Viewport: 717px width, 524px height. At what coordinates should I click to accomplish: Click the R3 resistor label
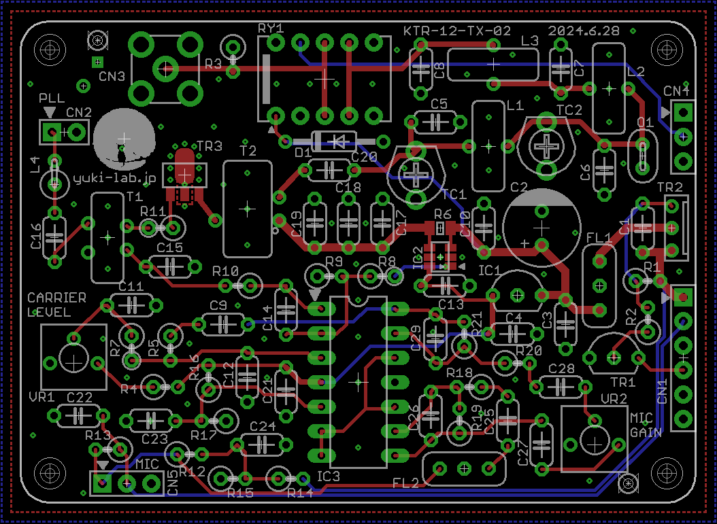pyautogui.click(x=213, y=64)
